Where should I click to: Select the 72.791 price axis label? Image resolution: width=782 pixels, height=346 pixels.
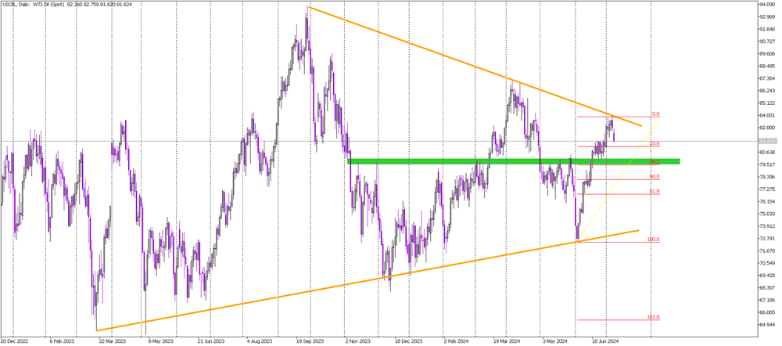(x=766, y=239)
